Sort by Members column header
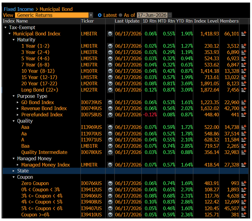The width and height of the screenshot is (252, 221). (229, 21)
